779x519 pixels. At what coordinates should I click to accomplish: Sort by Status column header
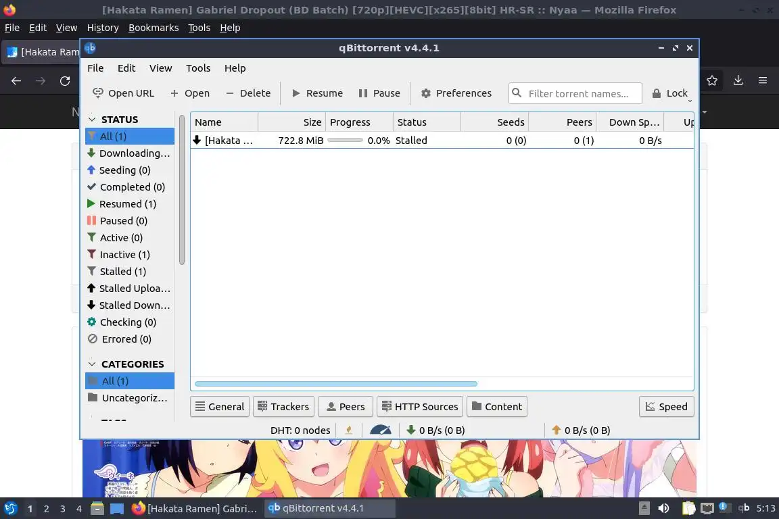coord(427,122)
